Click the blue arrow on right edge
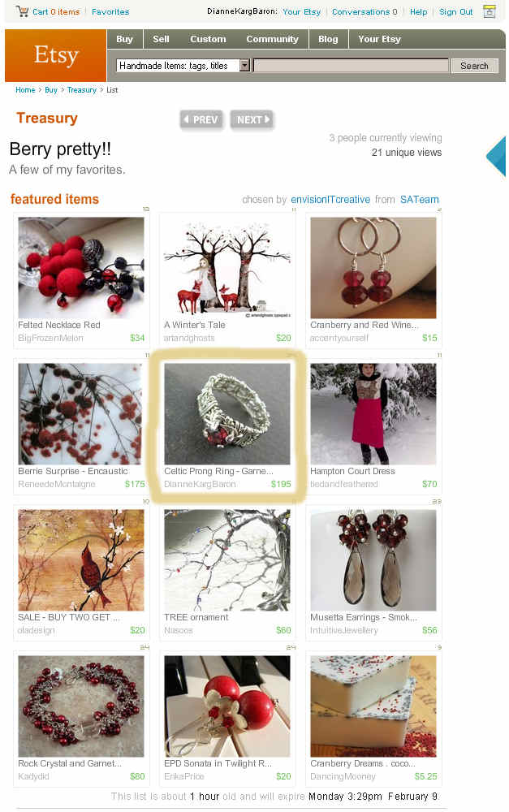Screen dimensions: 509x812 pyautogui.click(x=496, y=156)
